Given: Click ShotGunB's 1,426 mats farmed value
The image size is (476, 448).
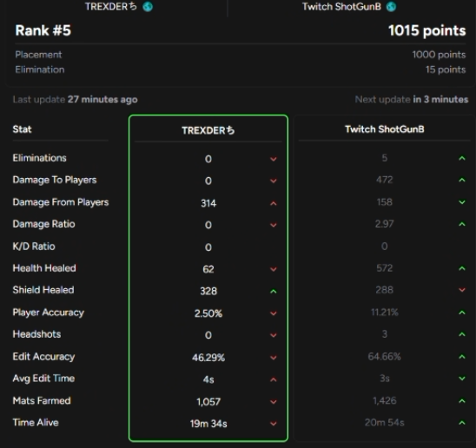Looking at the screenshot, I should point(385,401).
